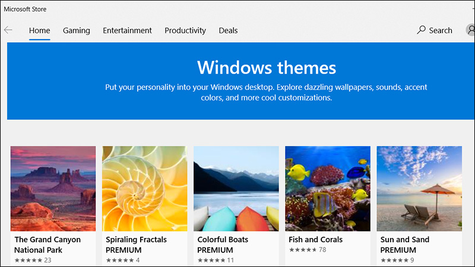Click 'Spiraling Fractals PREMIUM' title
Image resolution: width=475 pixels, height=267 pixels.
(x=137, y=244)
